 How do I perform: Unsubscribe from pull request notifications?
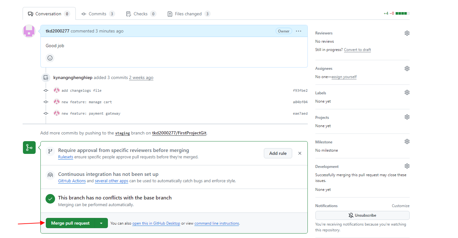(362, 215)
